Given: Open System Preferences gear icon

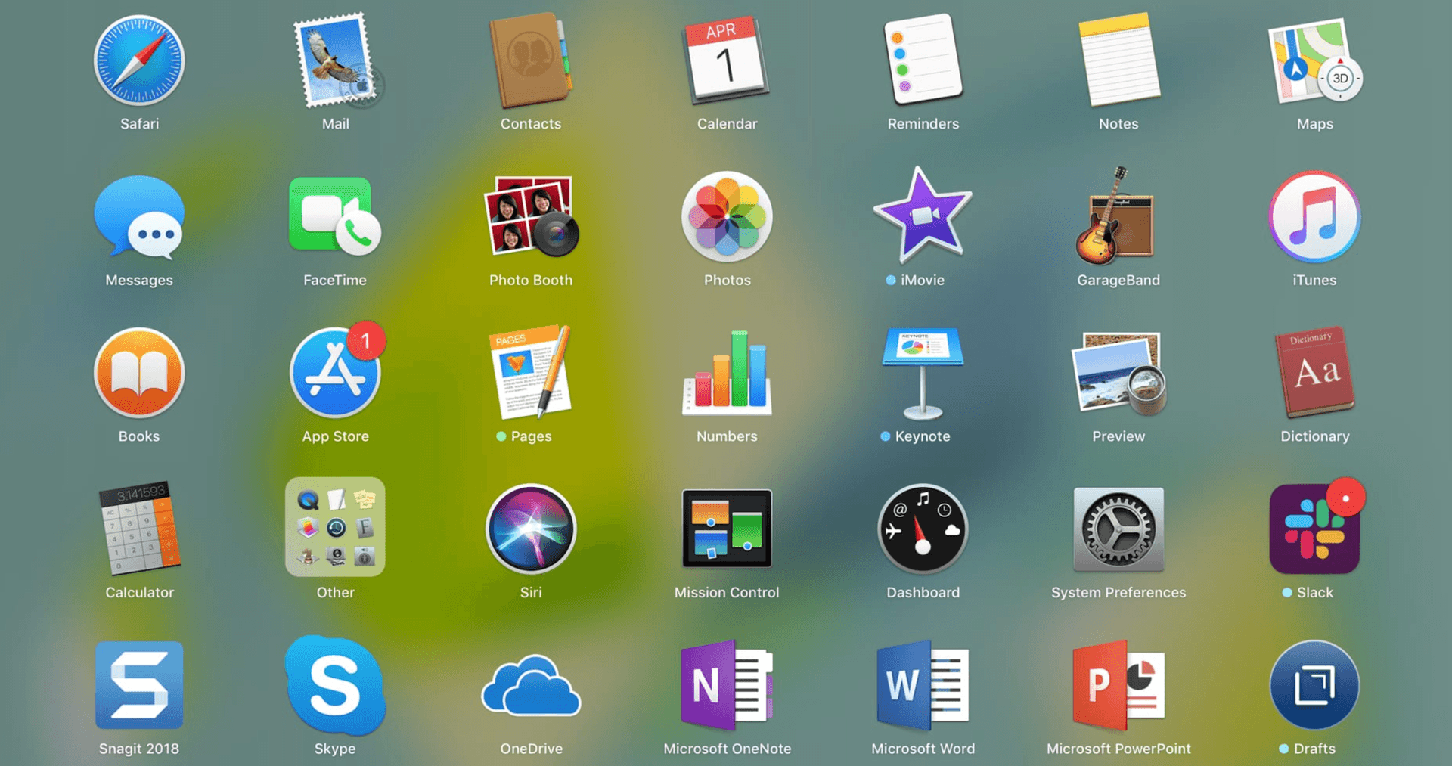Looking at the screenshot, I should click(1118, 529).
